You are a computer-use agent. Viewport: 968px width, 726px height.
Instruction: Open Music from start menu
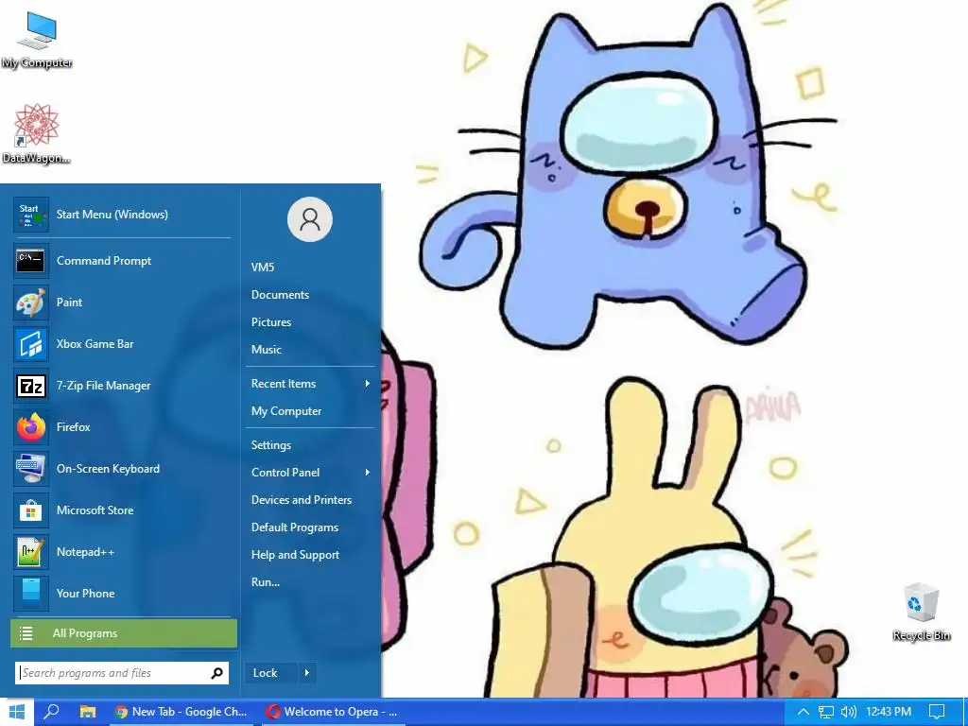point(266,350)
